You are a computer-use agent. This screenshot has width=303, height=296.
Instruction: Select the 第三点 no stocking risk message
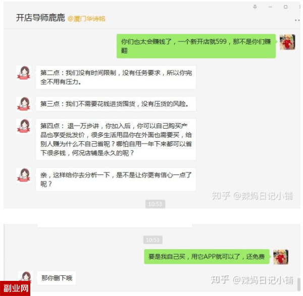pos(116,104)
